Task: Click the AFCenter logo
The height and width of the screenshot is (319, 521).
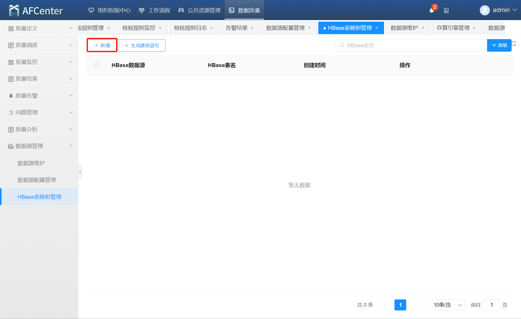Action: point(36,10)
